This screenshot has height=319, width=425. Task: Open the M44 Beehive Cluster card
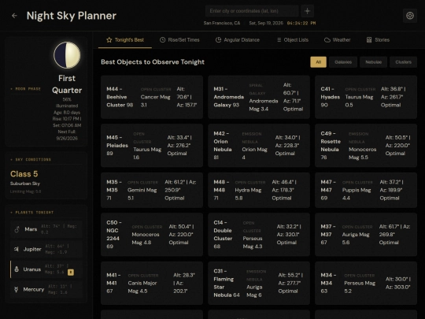click(x=152, y=97)
